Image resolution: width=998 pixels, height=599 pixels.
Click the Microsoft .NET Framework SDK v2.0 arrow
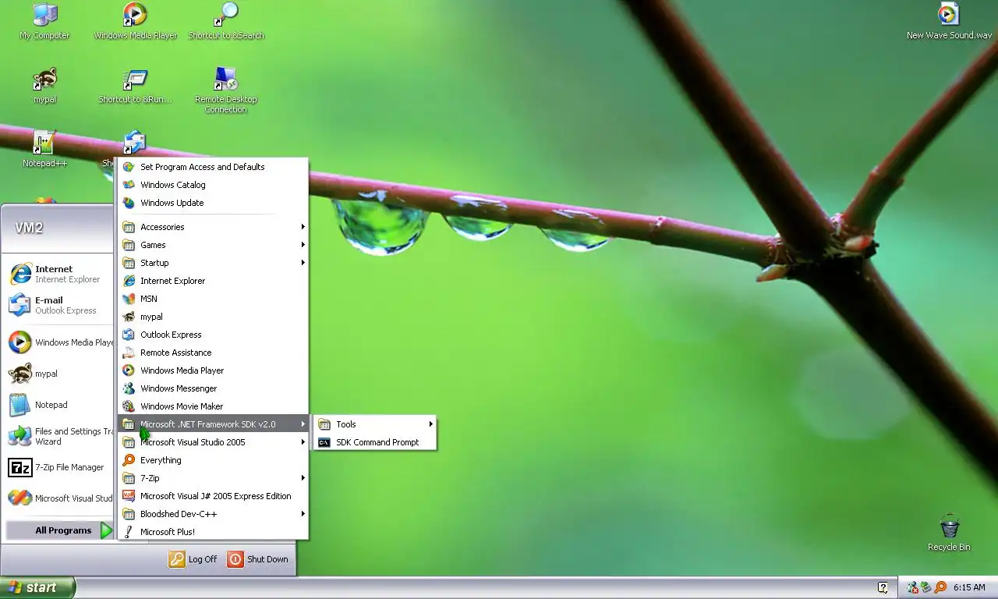303,424
